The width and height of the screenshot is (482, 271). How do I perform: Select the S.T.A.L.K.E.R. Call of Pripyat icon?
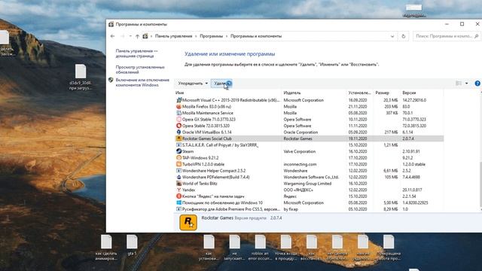tap(179, 145)
